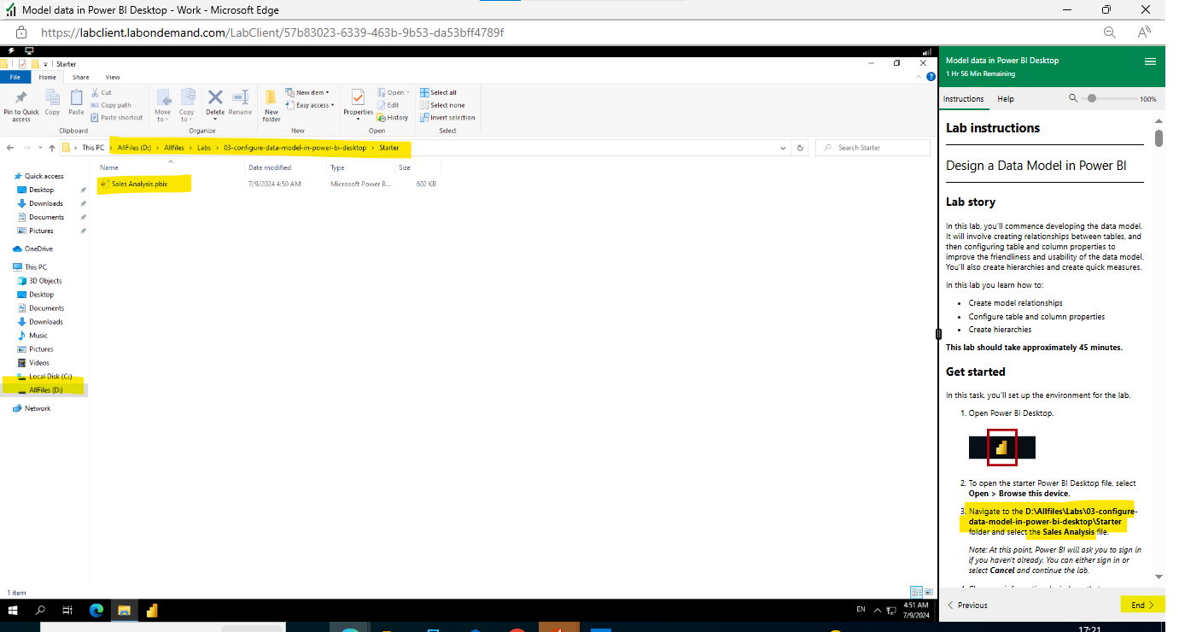Click the Up one level arrow
This screenshot has height=632, width=1179.
click(x=51, y=148)
